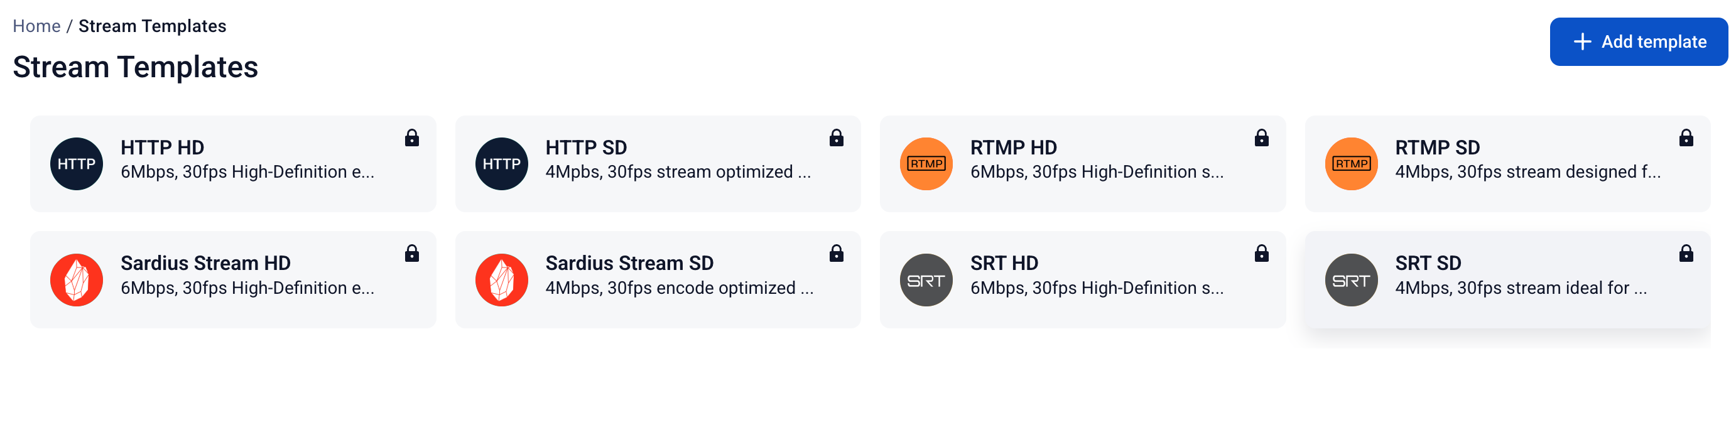Open the HTTP SD template description text
1736x442 pixels.
pos(678,172)
